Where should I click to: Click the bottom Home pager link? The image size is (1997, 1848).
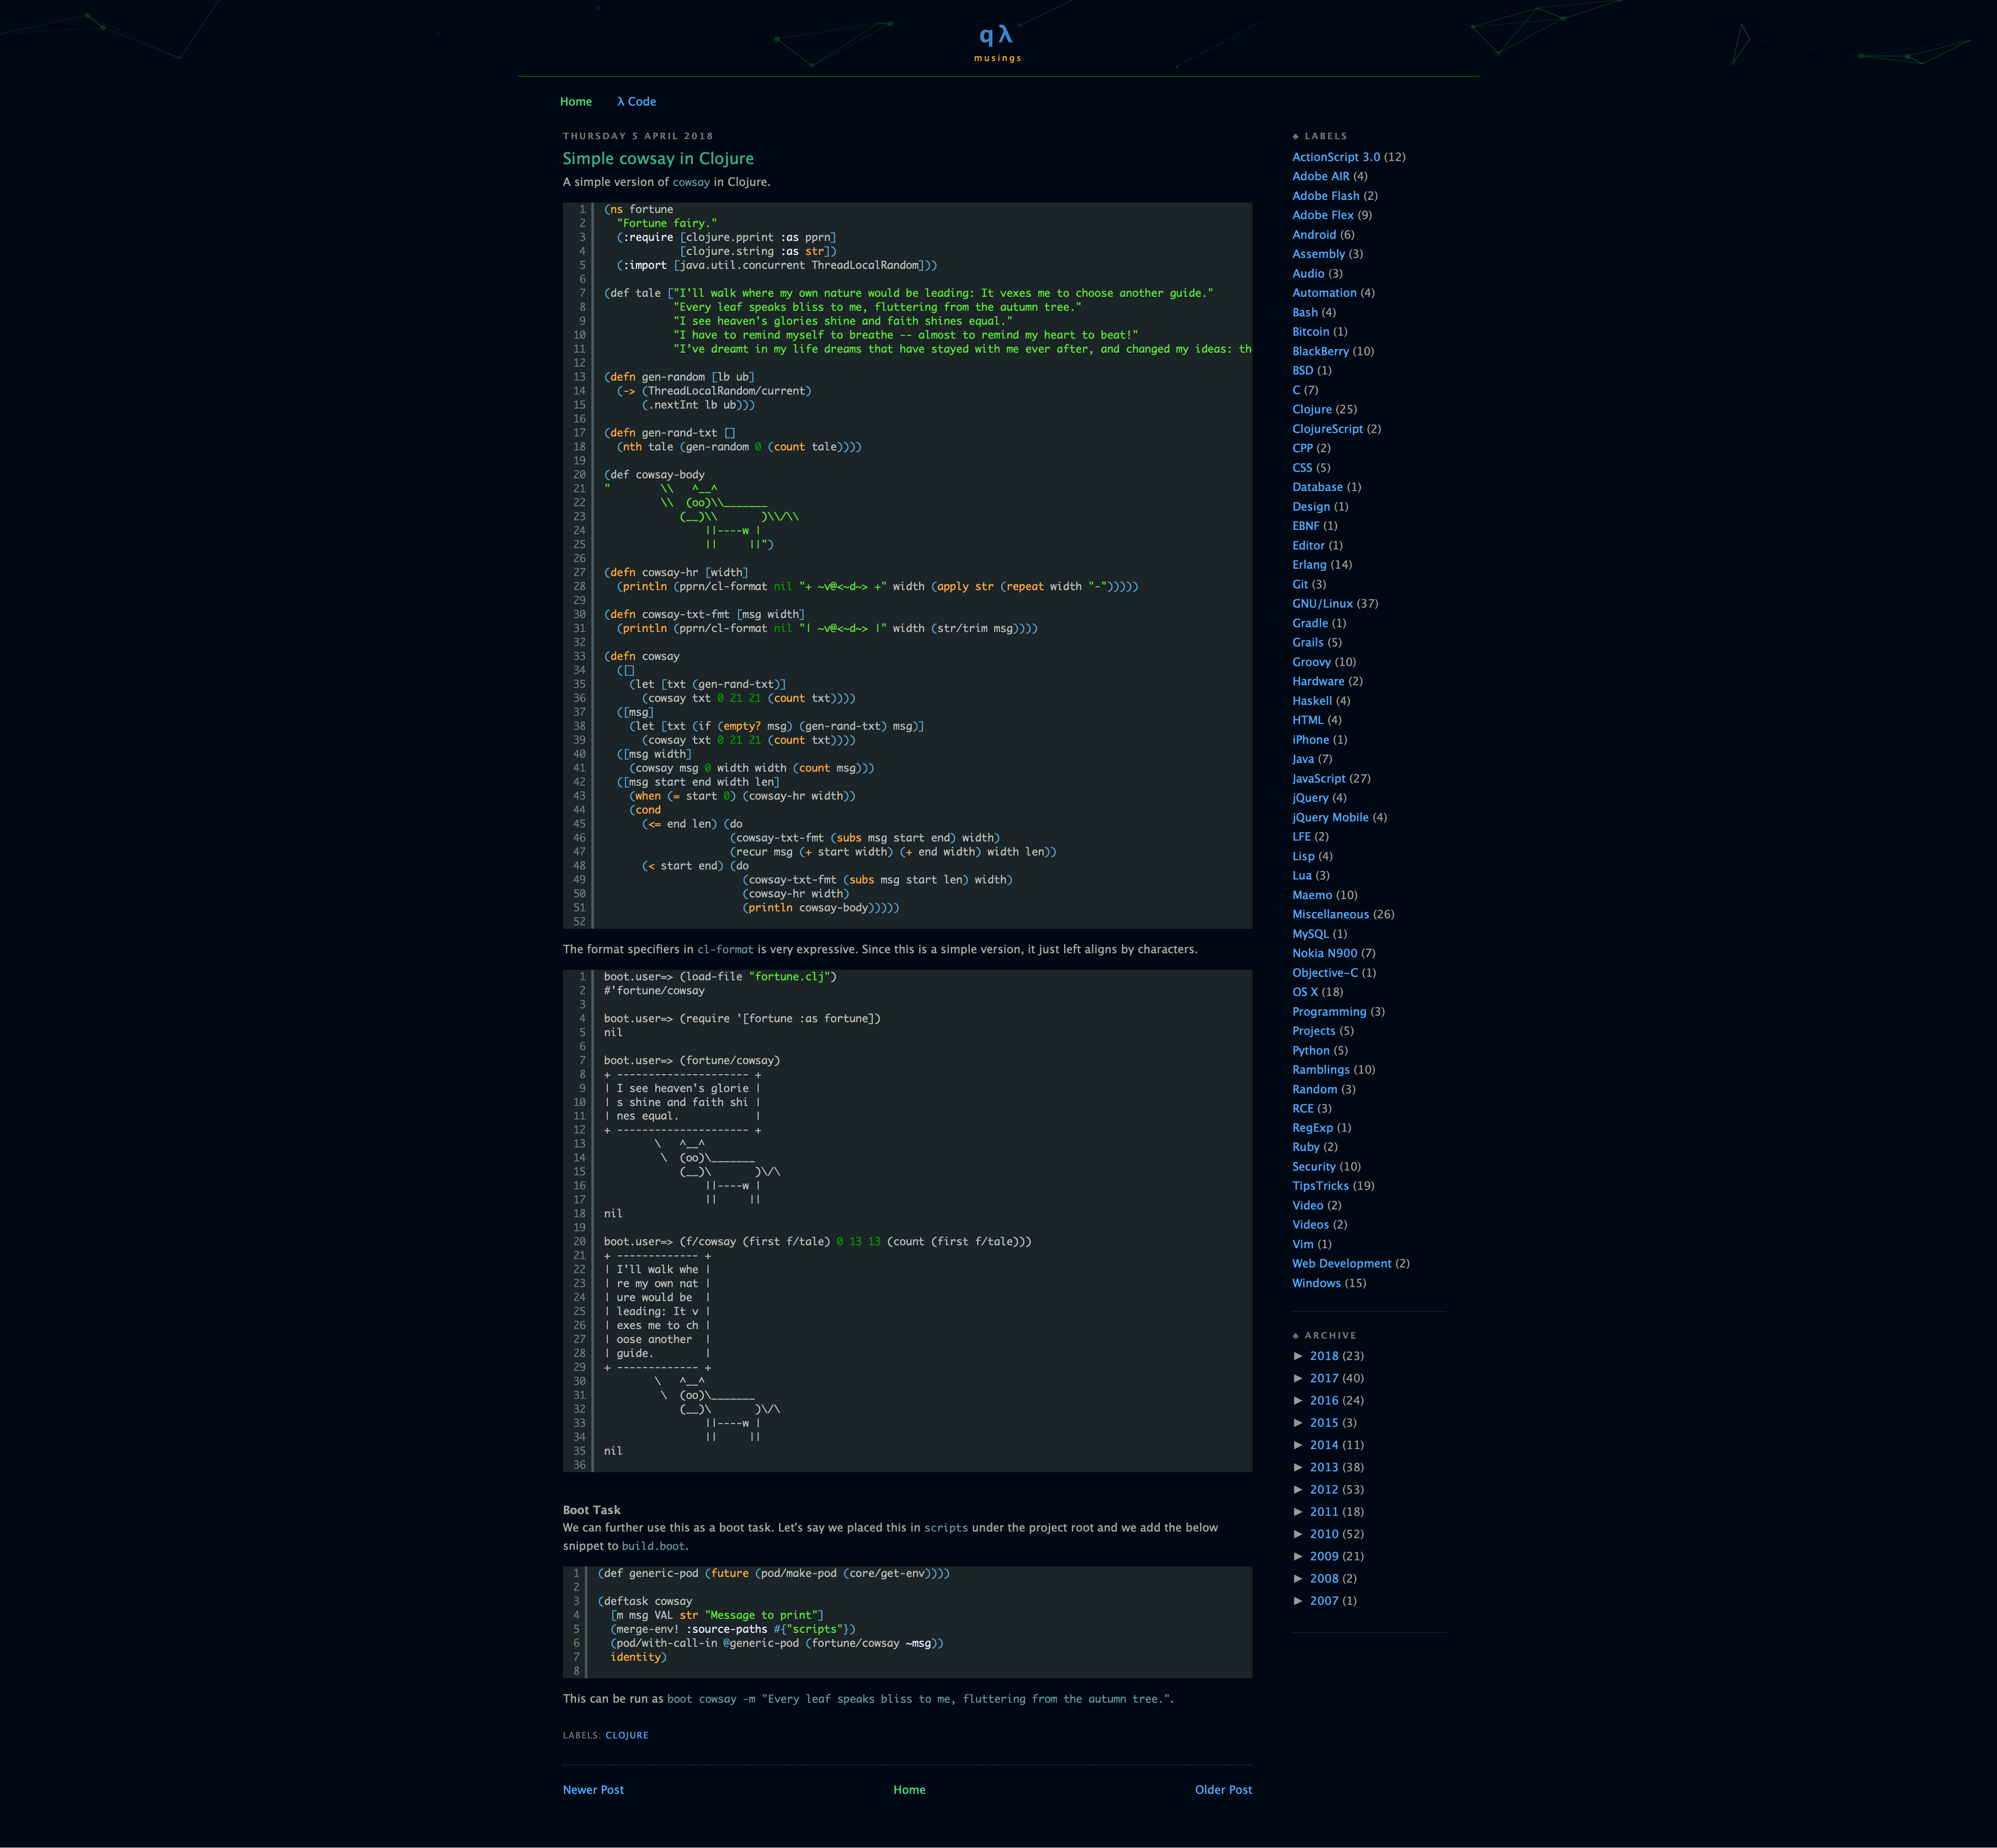908,1790
